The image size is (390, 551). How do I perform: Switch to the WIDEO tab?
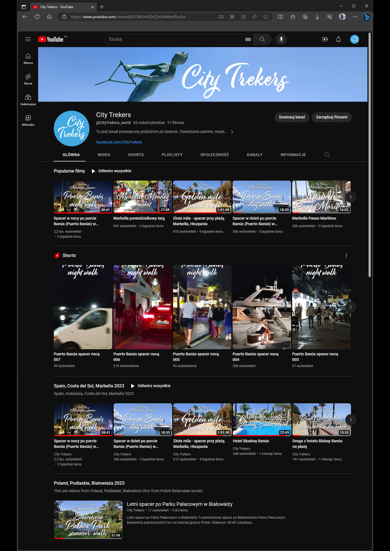[x=104, y=155]
